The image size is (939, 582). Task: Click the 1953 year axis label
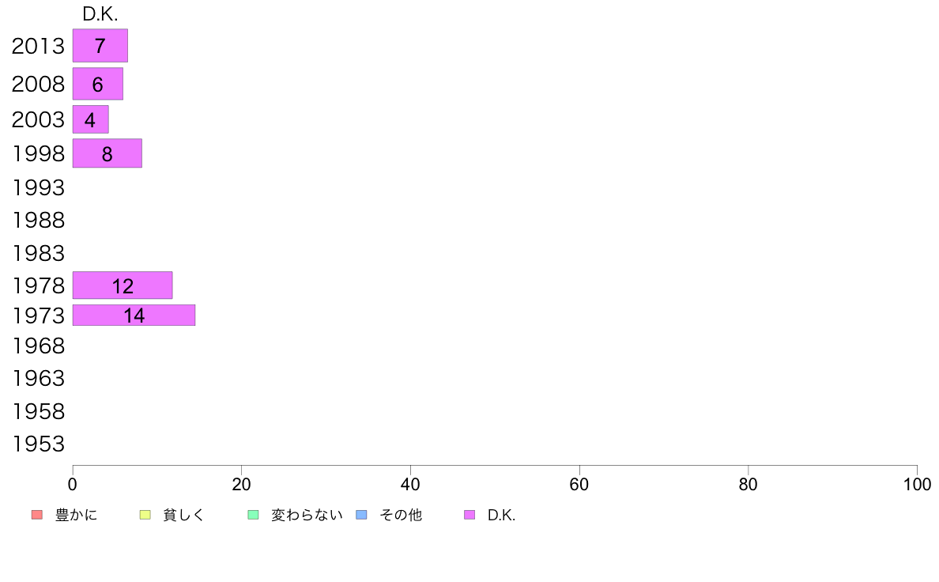(x=38, y=444)
